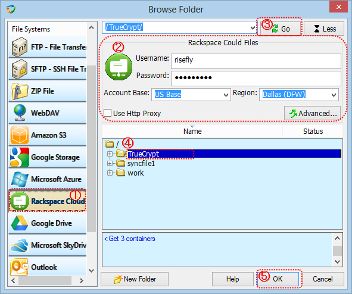
Task: Click the TrueCrypt folder icon
Action: (121, 154)
